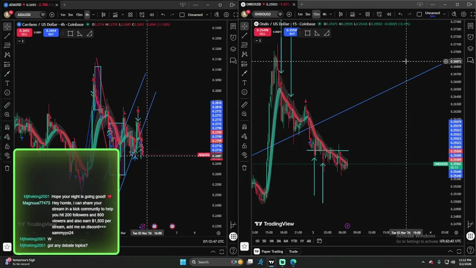Select the 1D date range in the ONDOUSD window
476x268 pixels.
pyautogui.click(x=257, y=241)
